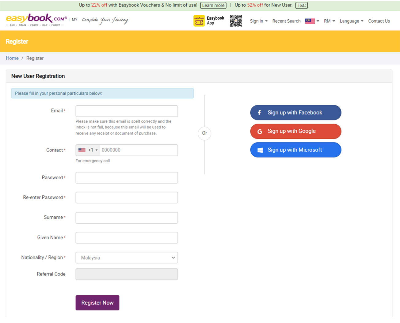Click the Contact phone number field
400x323 pixels.
139,150
